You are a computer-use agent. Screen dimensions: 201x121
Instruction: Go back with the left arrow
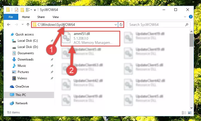[9, 25]
